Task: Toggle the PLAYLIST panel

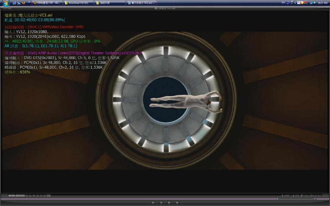Action: 316,195
